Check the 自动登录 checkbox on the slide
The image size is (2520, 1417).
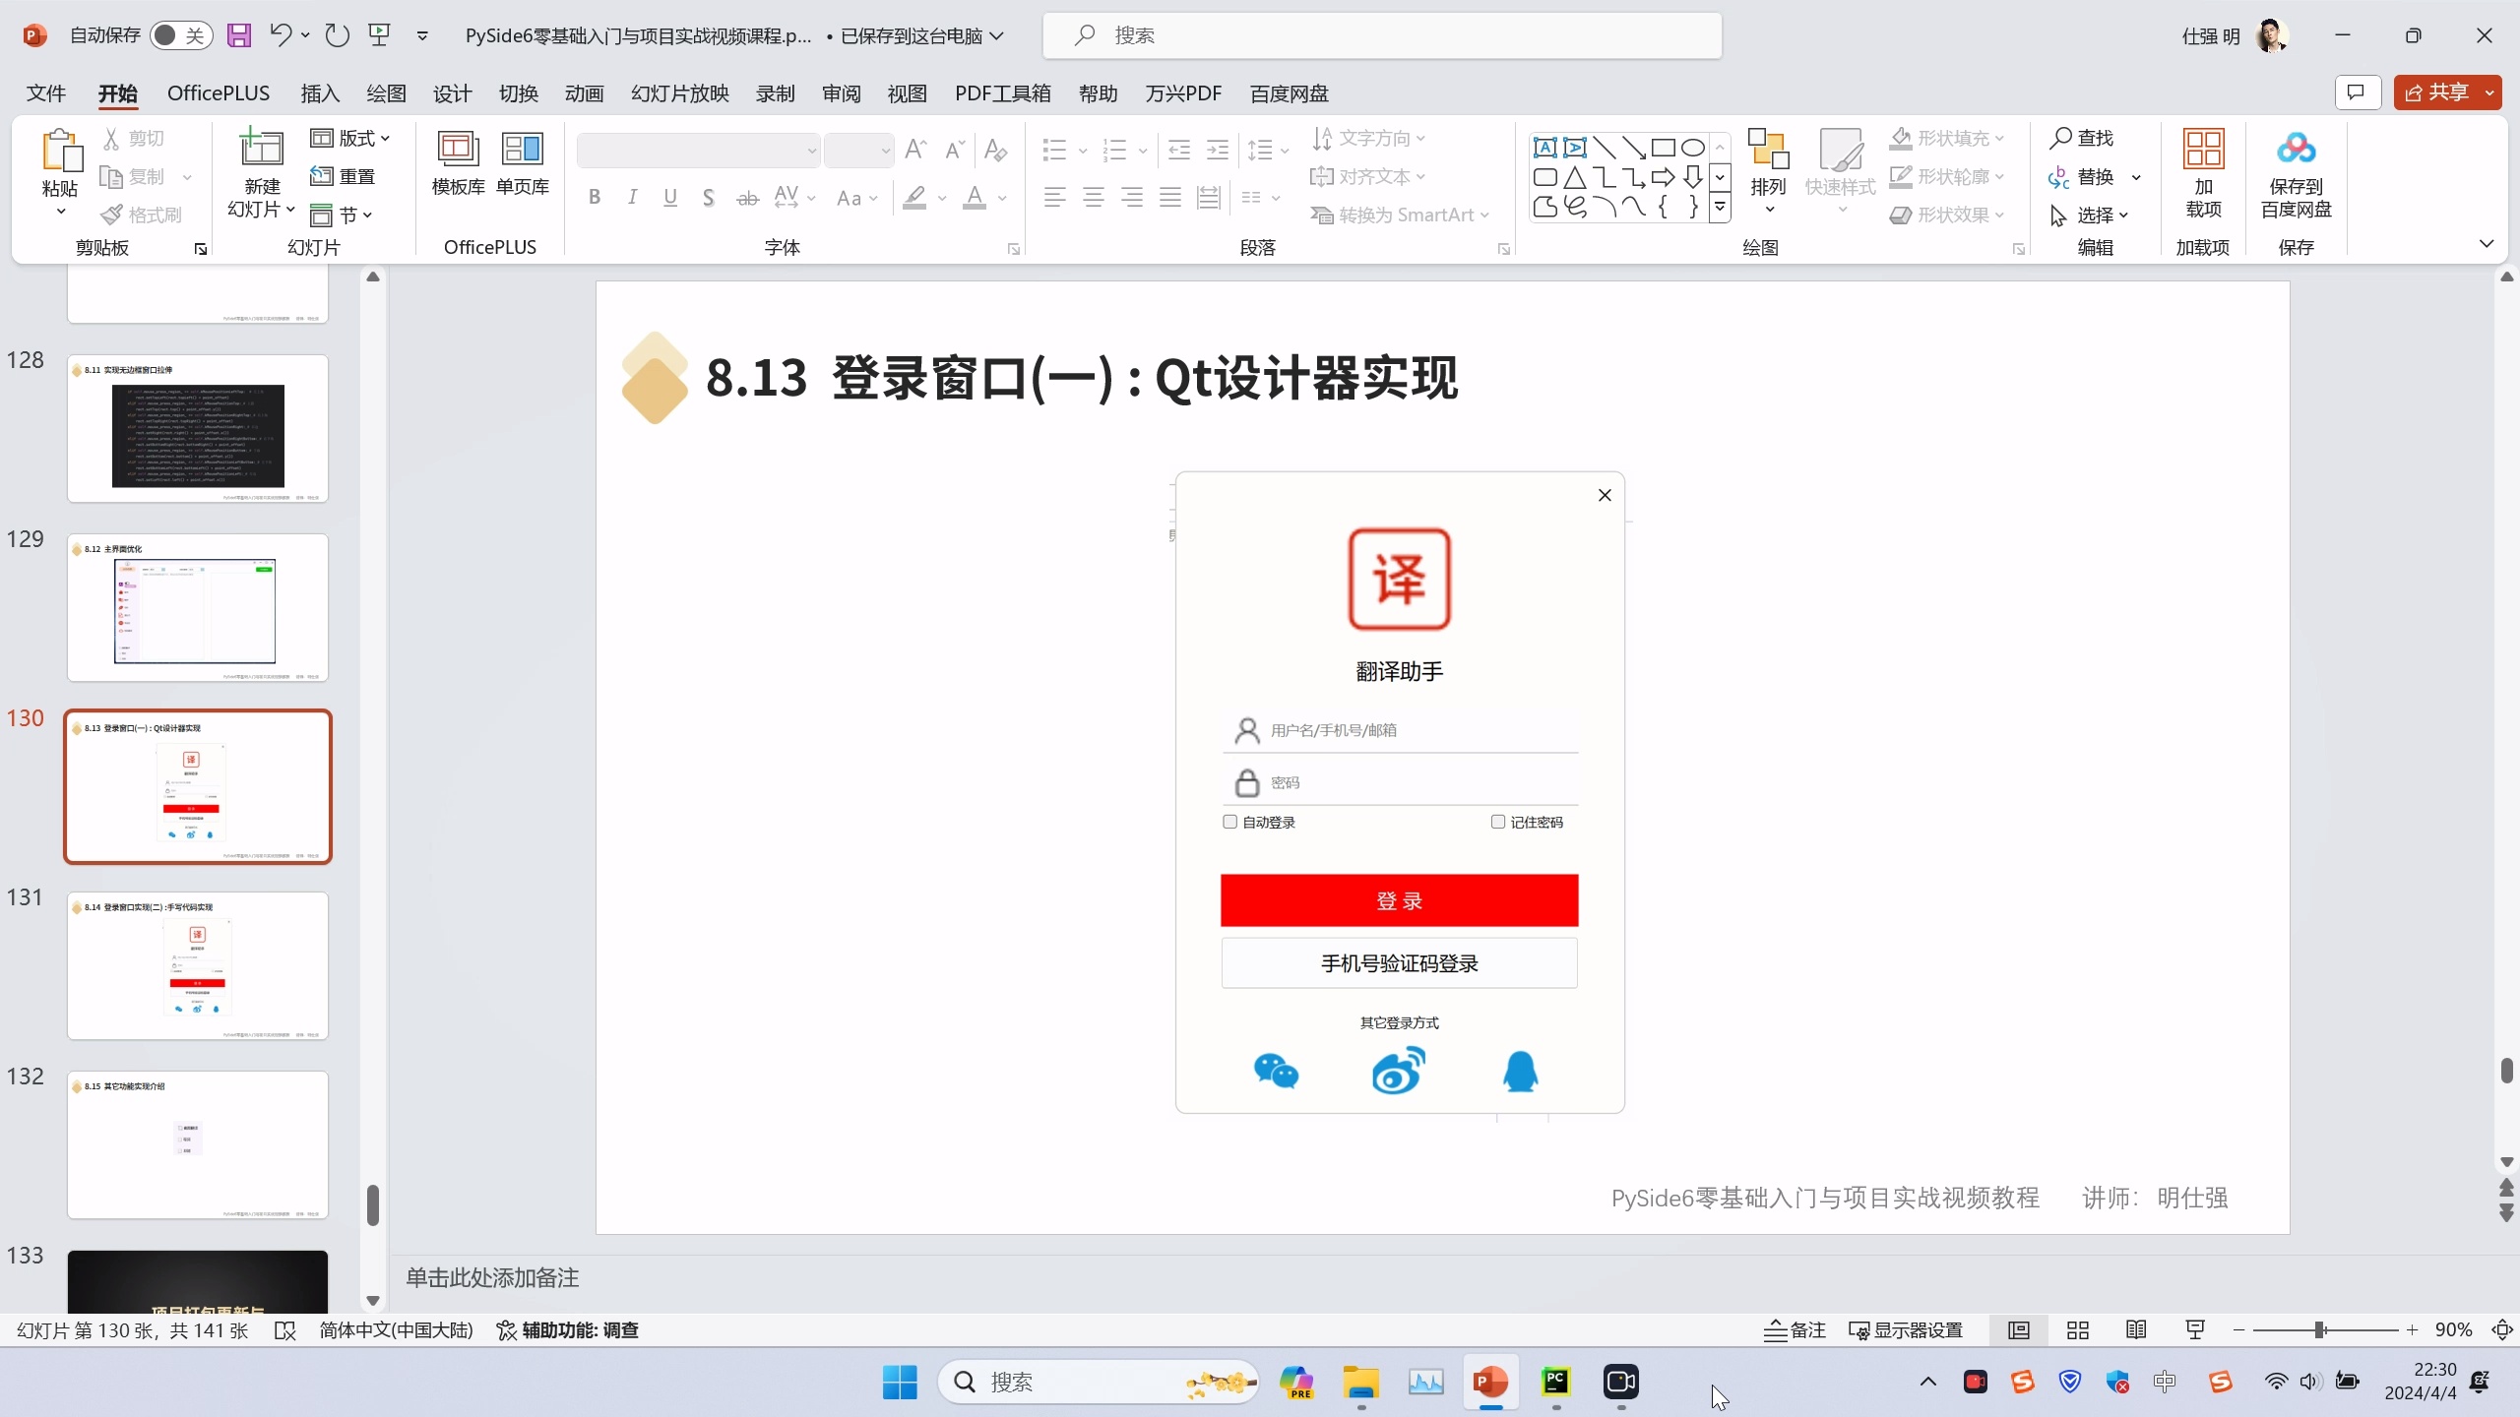click(1228, 821)
